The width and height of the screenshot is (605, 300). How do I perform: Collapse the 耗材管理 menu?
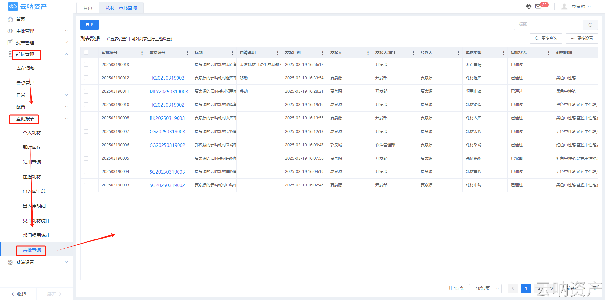(66, 54)
